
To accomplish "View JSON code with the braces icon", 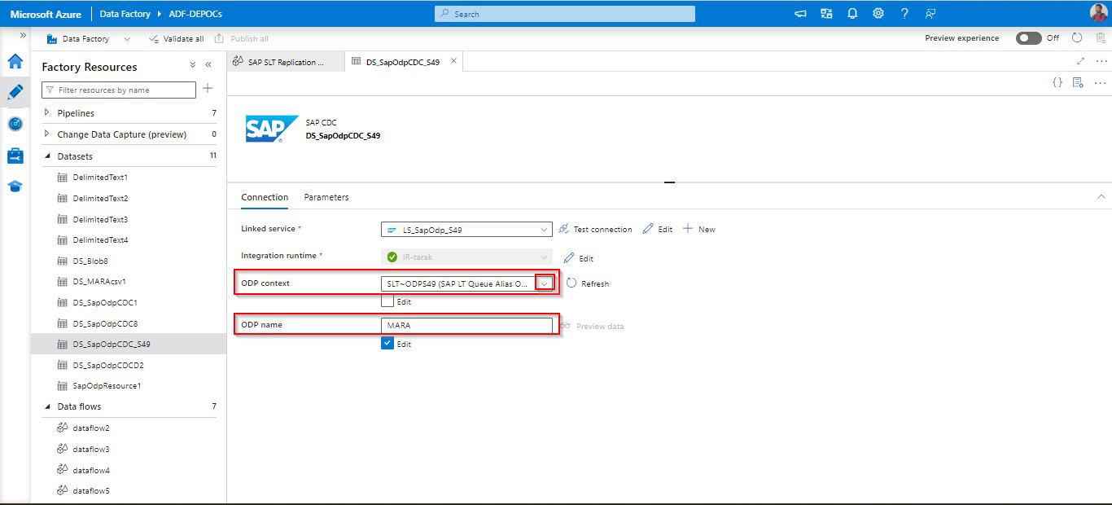I will 1057,82.
